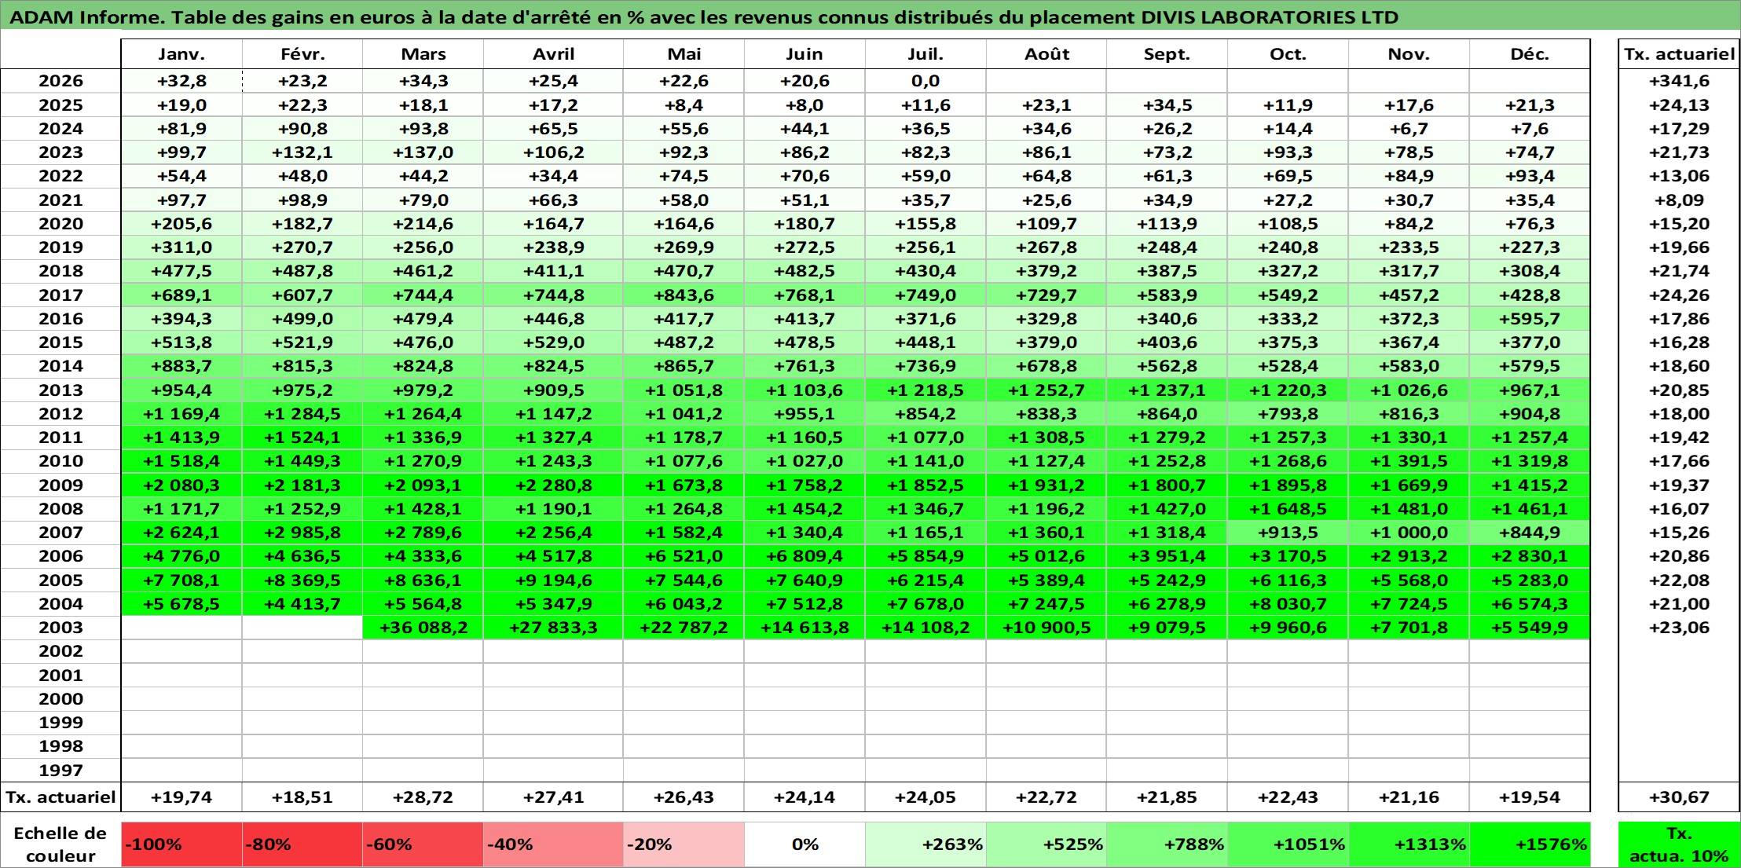The height and width of the screenshot is (868, 1741).
Task: Select the +32,8 cell for Janv. 2026
Action: (x=181, y=81)
